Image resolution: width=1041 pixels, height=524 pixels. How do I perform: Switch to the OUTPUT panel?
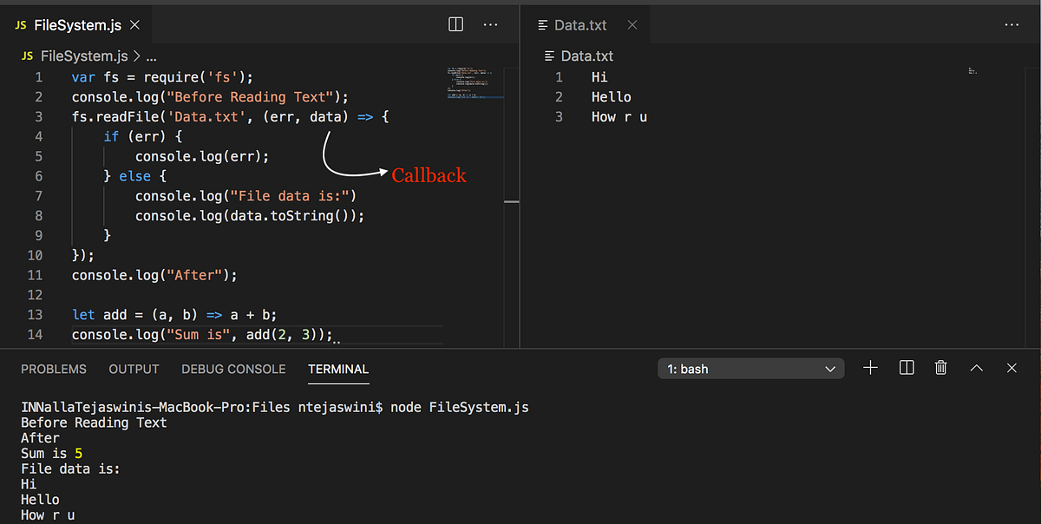(134, 369)
